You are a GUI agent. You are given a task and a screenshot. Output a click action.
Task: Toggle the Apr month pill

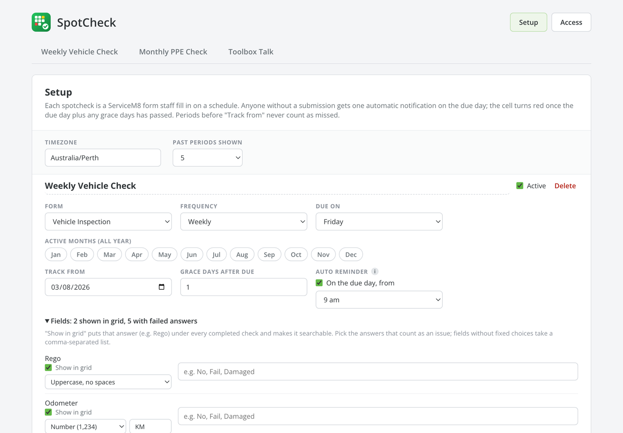(137, 255)
